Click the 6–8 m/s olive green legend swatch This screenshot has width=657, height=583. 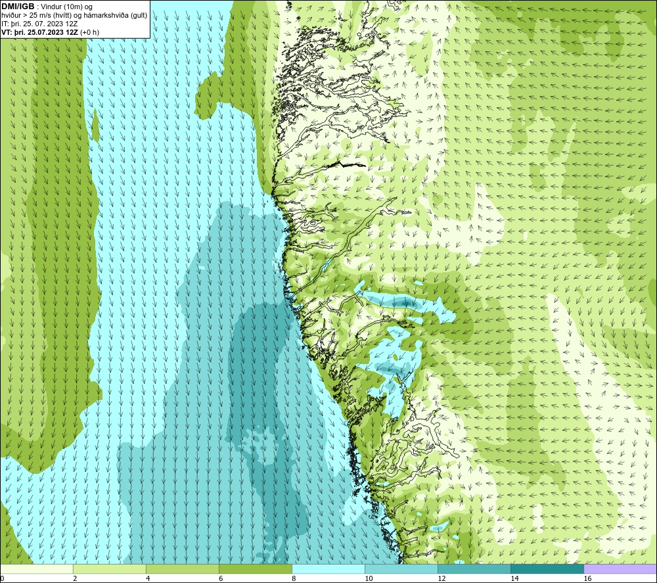(x=256, y=569)
